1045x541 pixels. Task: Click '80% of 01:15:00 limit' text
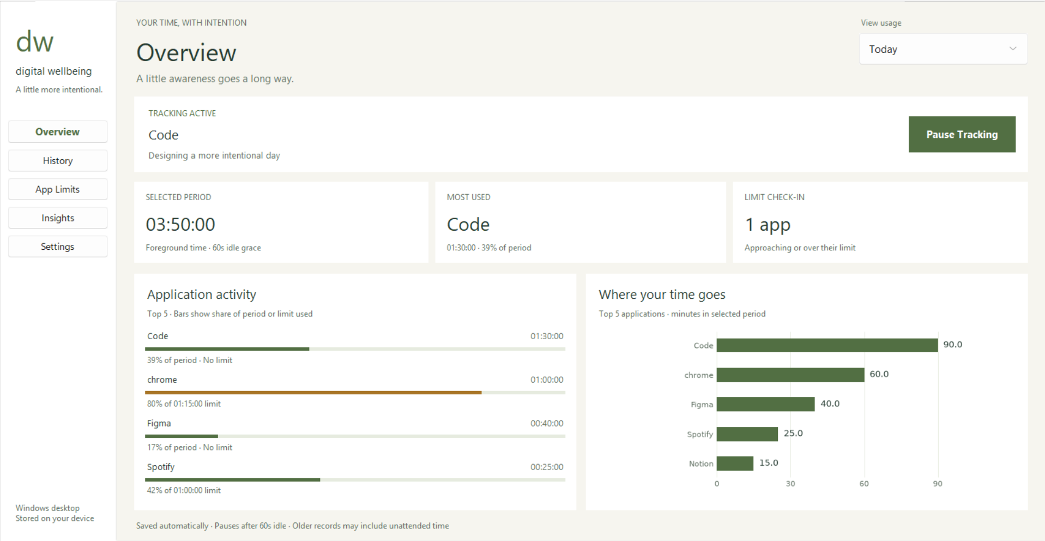coord(184,404)
